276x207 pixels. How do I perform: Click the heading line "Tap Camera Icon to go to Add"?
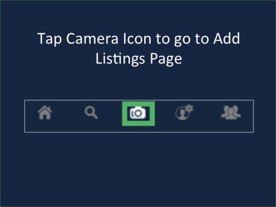tap(139, 39)
